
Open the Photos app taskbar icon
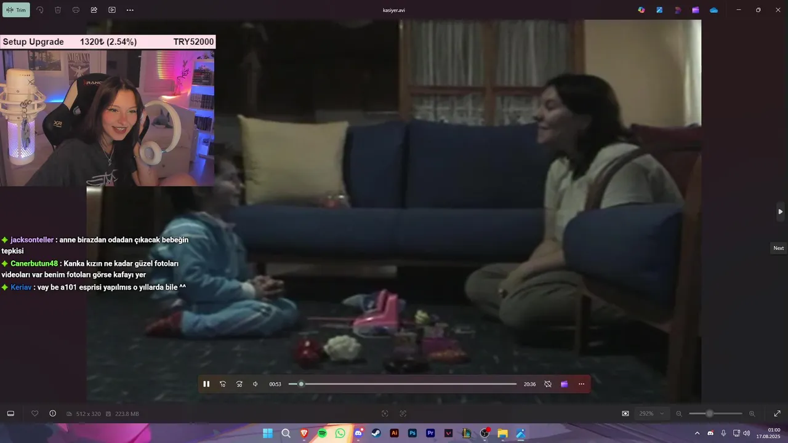pos(521,433)
